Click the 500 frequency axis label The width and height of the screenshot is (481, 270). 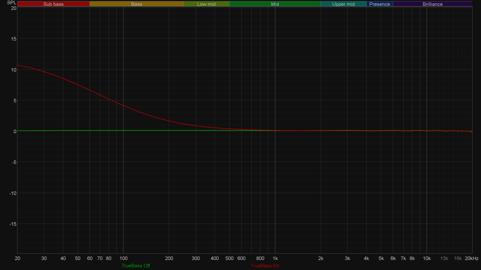(229, 258)
